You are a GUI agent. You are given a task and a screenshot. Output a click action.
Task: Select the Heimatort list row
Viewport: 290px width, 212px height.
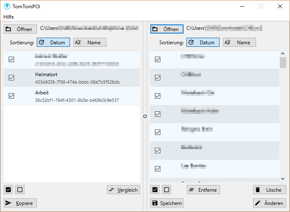click(x=72, y=77)
